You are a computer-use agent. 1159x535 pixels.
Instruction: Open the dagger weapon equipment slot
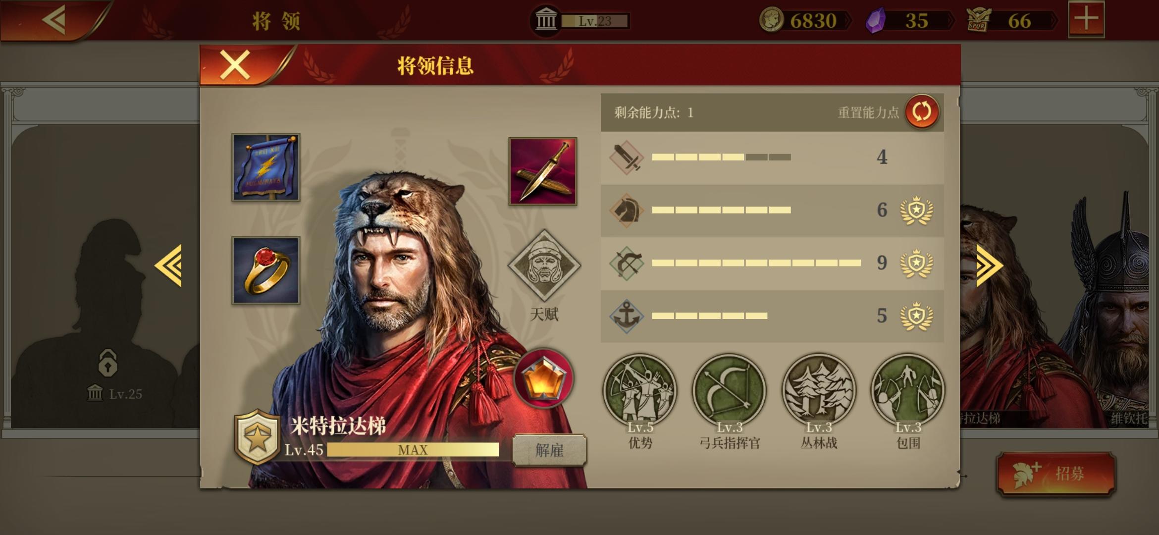pos(543,171)
